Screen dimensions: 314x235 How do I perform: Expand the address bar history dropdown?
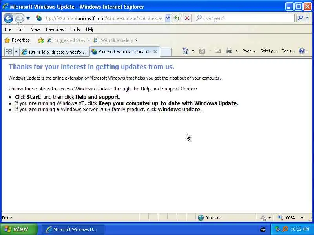point(168,18)
